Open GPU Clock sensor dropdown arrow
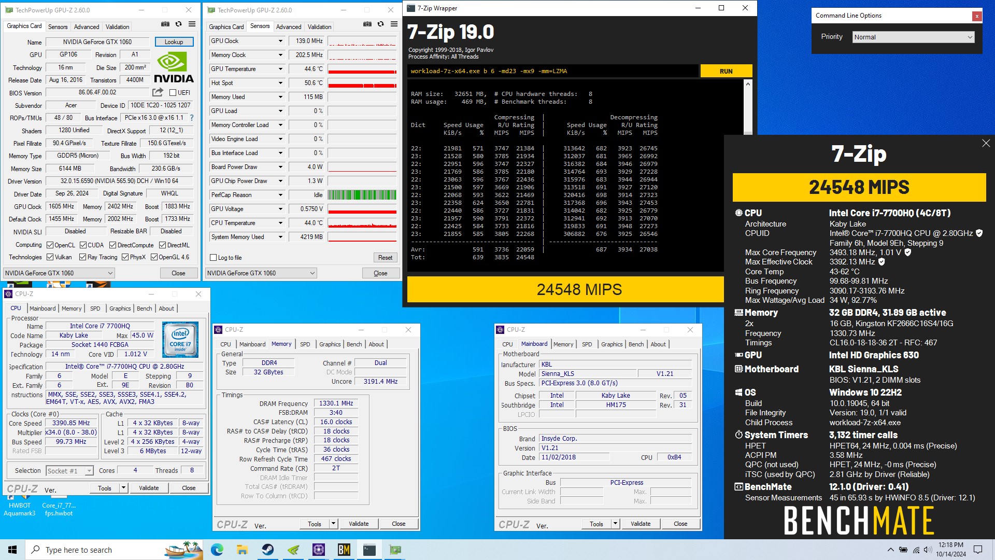The height and width of the screenshot is (560, 995). tap(280, 41)
